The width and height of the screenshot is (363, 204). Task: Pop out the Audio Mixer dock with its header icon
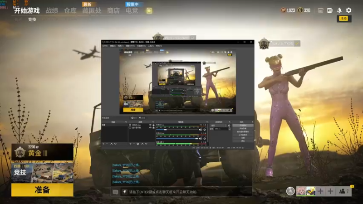(x=207, y=122)
